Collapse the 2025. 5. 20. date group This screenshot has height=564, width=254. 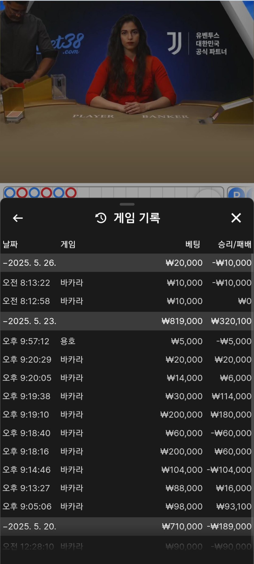(x=30, y=526)
